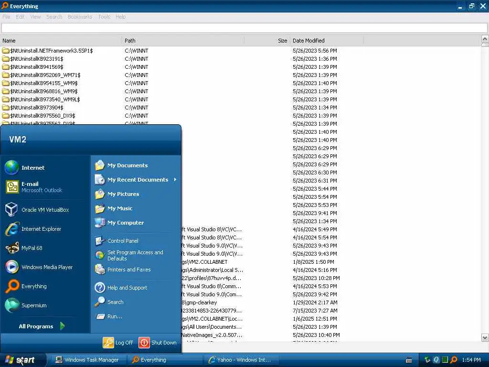The height and width of the screenshot is (367, 489).
Task: Switch to Everything taskbar button
Action: [x=165, y=360]
